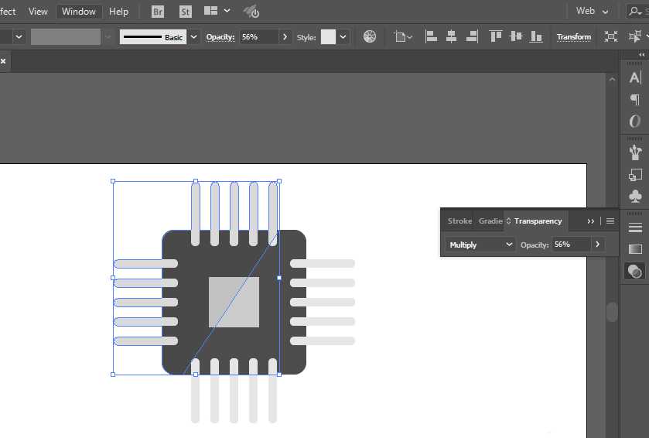Image resolution: width=649 pixels, height=438 pixels.
Task: Click the Vertical Align Top icon
Action: [496, 36]
